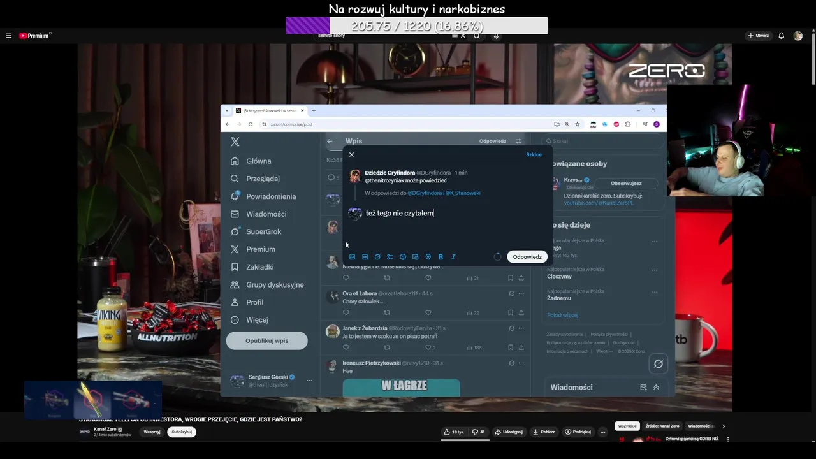Open new browser tab
Viewport: 816px width, 459px height.
click(314, 110)
